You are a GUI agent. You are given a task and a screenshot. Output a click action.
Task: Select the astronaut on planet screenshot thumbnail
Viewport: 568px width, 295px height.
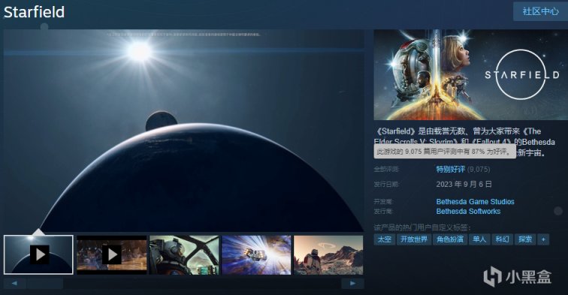(328, 254)
